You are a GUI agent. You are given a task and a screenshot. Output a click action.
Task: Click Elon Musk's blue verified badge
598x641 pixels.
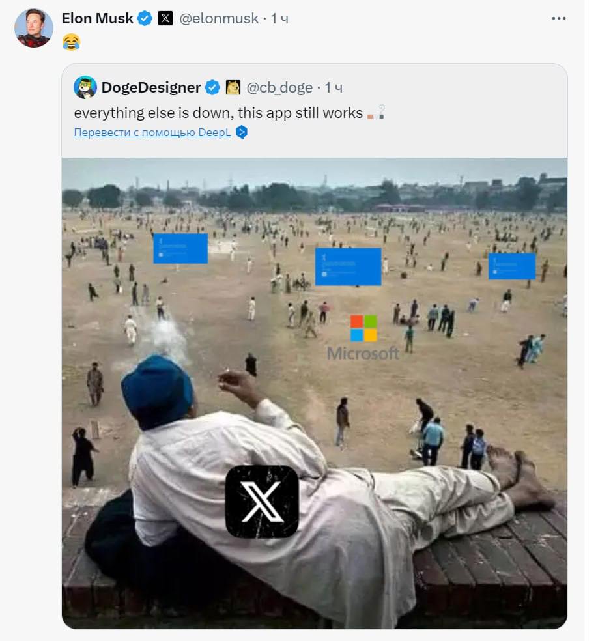click(145, 19)
